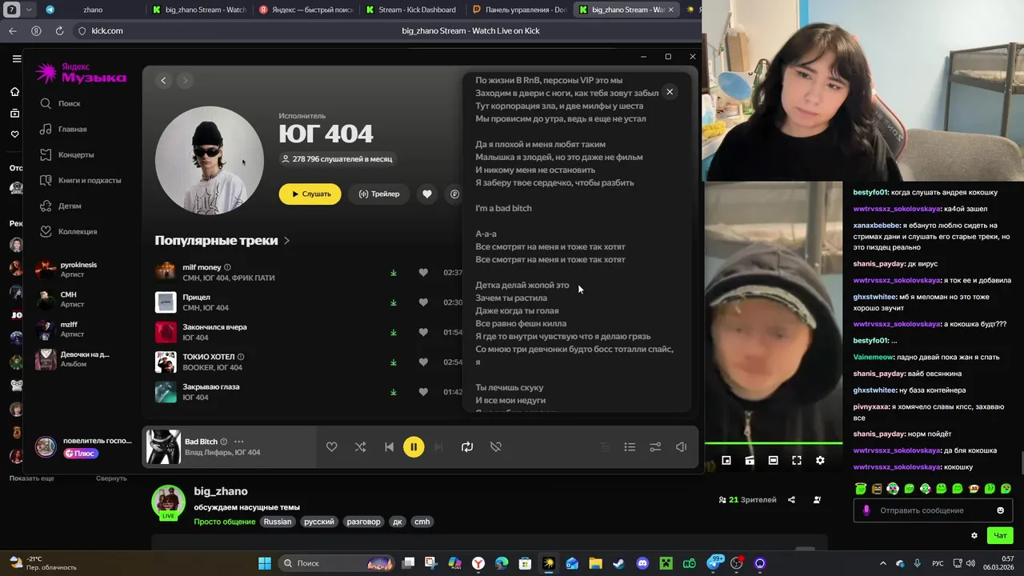Go to previous track in player
The height and width of the screenshot is (576, 1024).
pos(389,447)
